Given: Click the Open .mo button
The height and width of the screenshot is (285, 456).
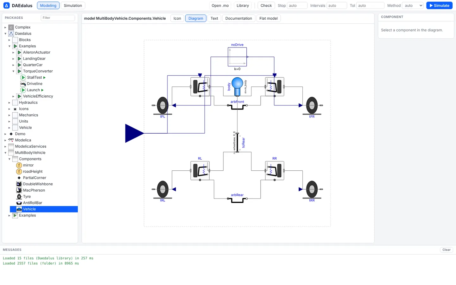Looking at the screenshot, I should (220, 5).
